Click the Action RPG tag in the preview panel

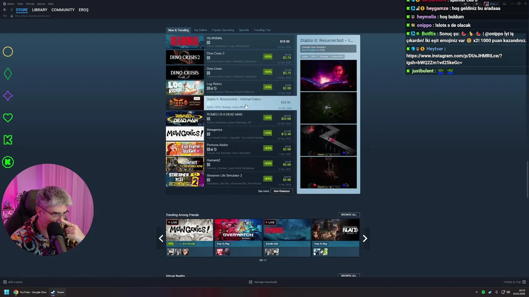coord(337,57)
